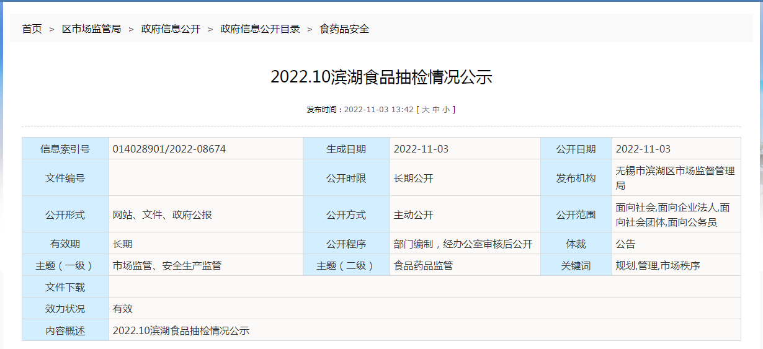
Task: Click the 公开日期 label cell
Action: (x=576, y=149)
